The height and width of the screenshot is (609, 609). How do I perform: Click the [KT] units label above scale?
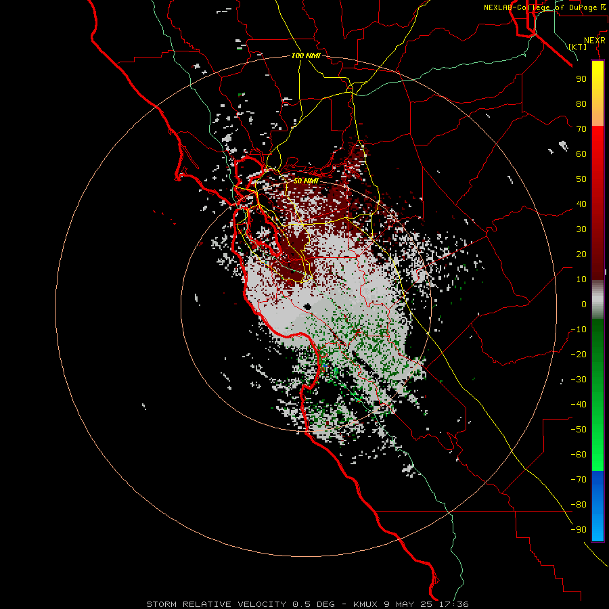[x=577, y=47]
